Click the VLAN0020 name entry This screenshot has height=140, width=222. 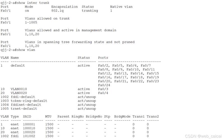click(x=19, y=93)
